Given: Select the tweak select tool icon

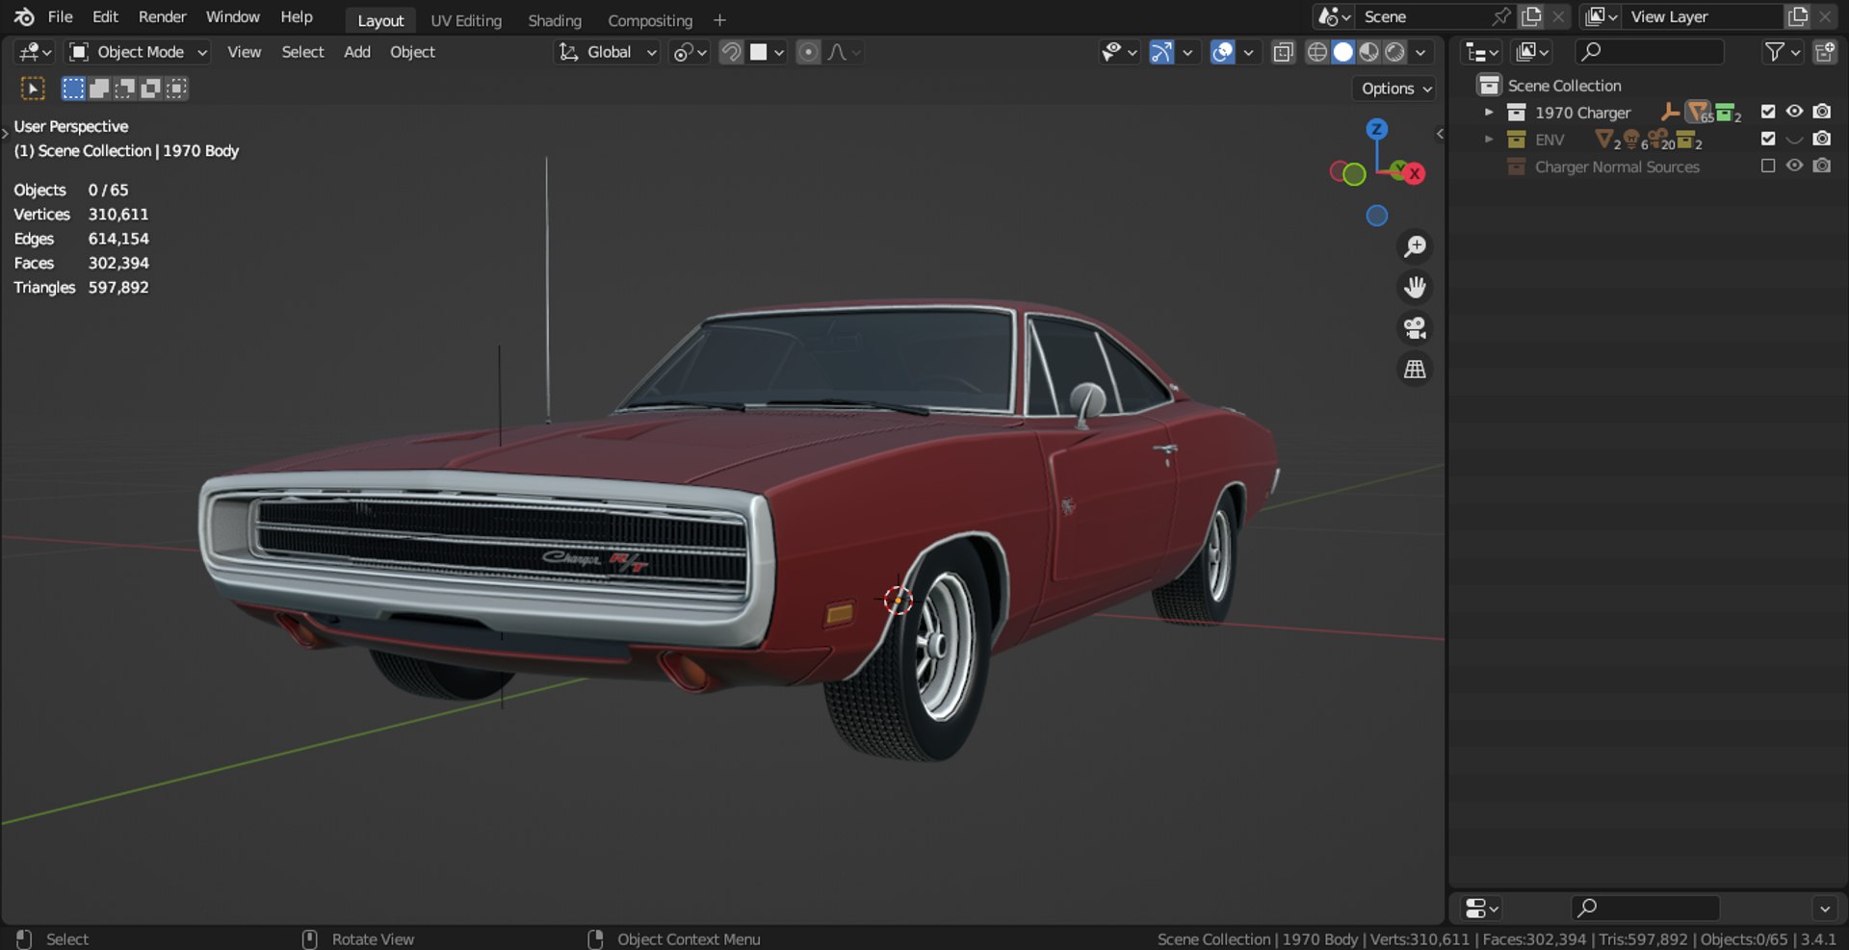Looking at the screenshot, I should [33, 89].
